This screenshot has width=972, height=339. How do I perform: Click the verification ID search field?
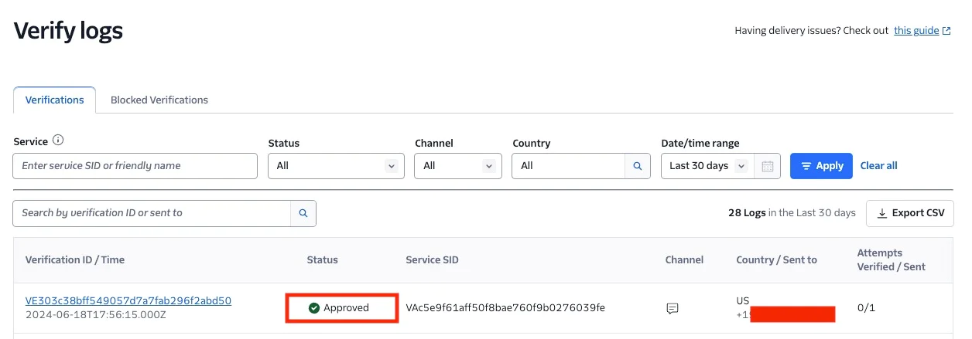tap(152, 213)
